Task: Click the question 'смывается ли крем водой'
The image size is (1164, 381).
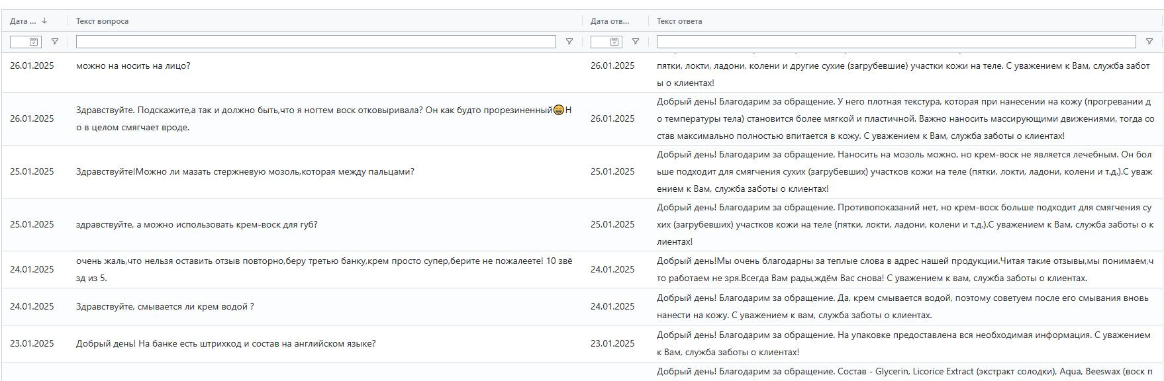Action: pyautogui.click(x=165, y=307)
